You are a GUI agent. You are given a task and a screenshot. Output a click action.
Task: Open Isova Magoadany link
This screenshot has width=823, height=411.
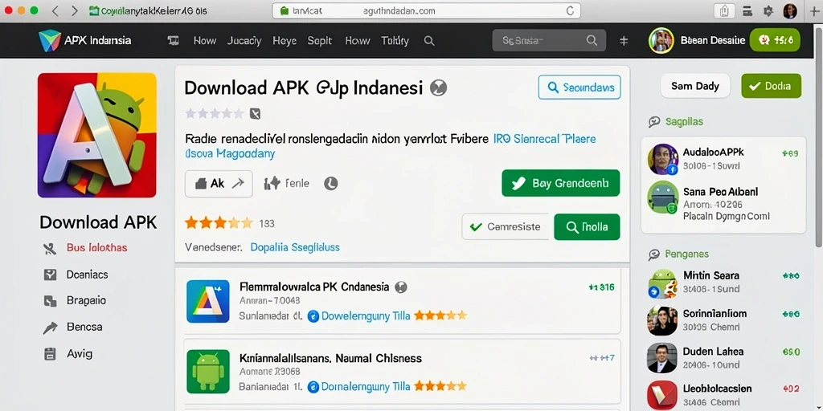click(230, 154)
